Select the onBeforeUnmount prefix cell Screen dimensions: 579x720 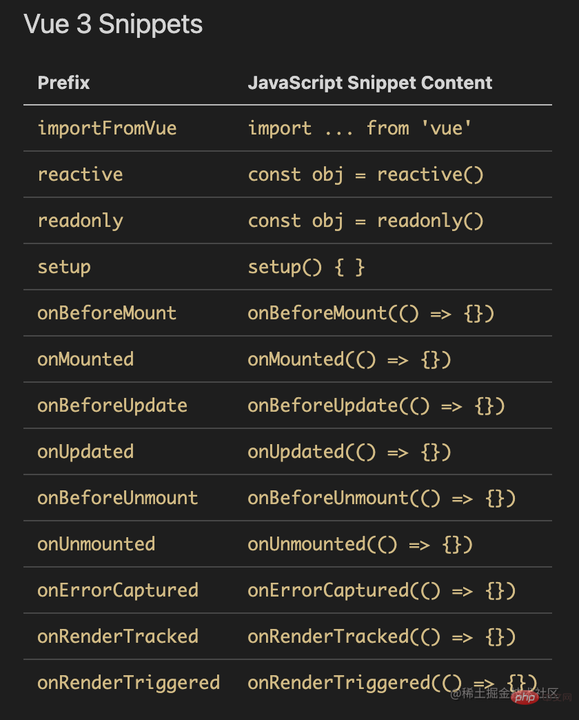click(x=117, y=498)
